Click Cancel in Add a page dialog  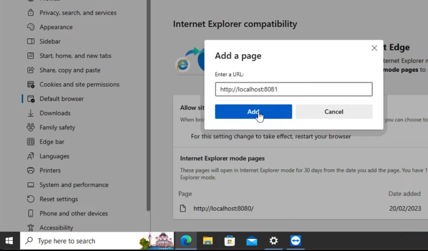tap(334, 111)
